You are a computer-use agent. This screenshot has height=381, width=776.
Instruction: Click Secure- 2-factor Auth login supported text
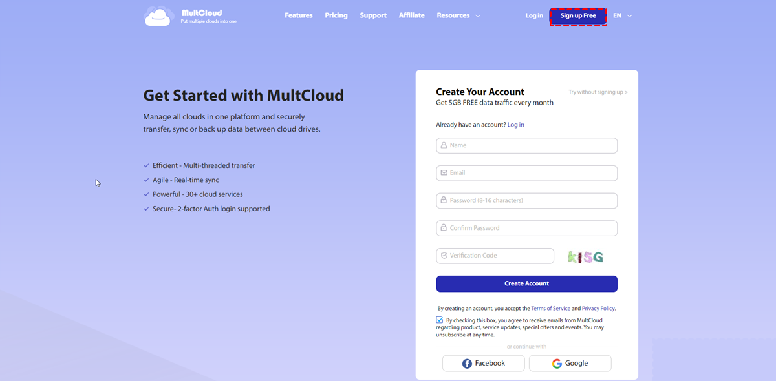click(211, 209)
